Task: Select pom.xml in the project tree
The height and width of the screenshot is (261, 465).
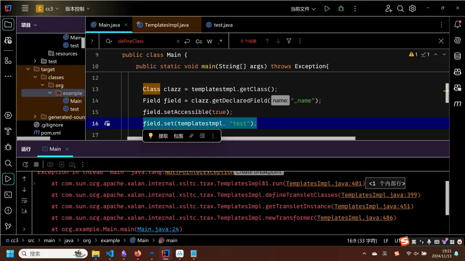Action: (51, 133)
